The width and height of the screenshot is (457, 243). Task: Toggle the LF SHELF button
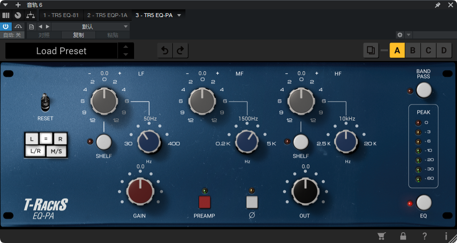104,142
